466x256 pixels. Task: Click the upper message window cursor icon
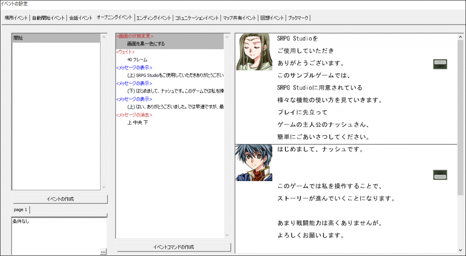coord(440,64)
